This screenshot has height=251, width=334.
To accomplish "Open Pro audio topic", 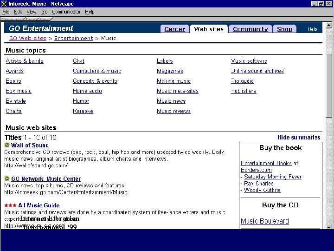I will [243, 81].
